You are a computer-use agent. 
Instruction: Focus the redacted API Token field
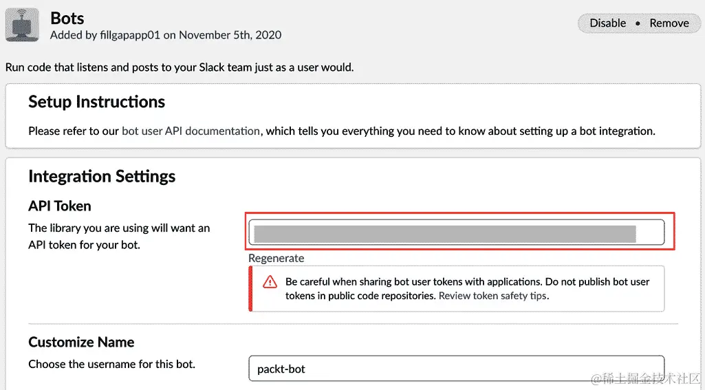pos(456,232)
